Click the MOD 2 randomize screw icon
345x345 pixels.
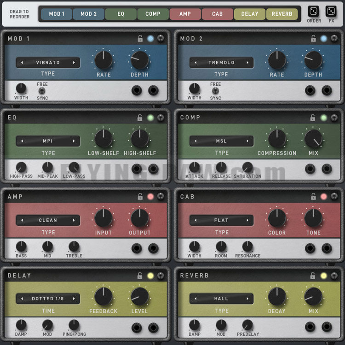[334, 38]
